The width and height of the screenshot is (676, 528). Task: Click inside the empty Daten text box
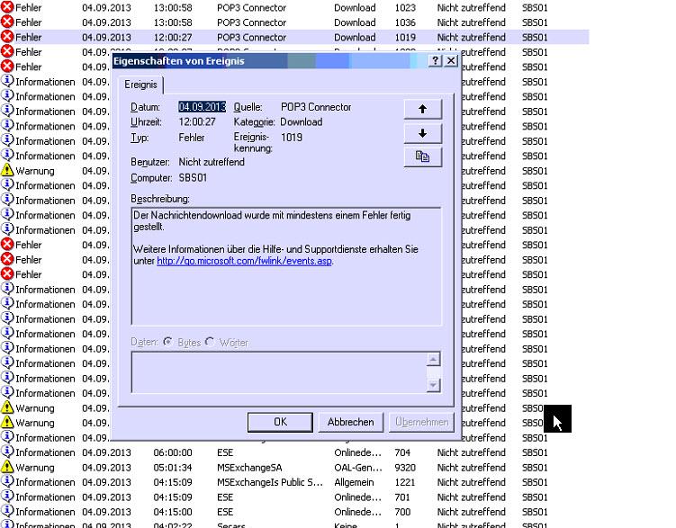(x=279, y=372)
